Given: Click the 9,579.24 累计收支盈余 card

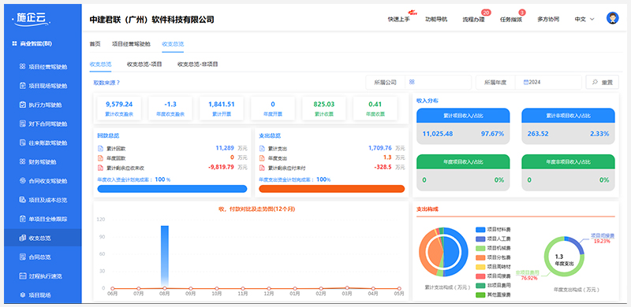Looking at the screenshot, I should point(119,108).
